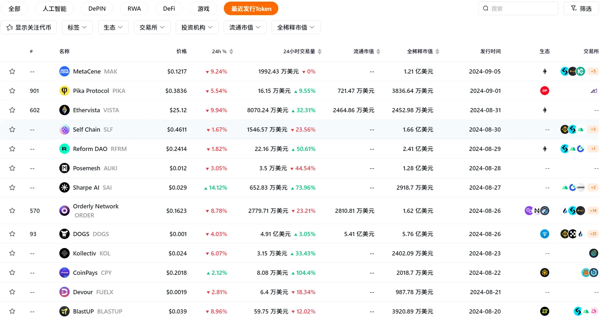This screenshot has width=606, height=319.
Task: Click the DOGS dog logo icon
Action: [65, 234]
